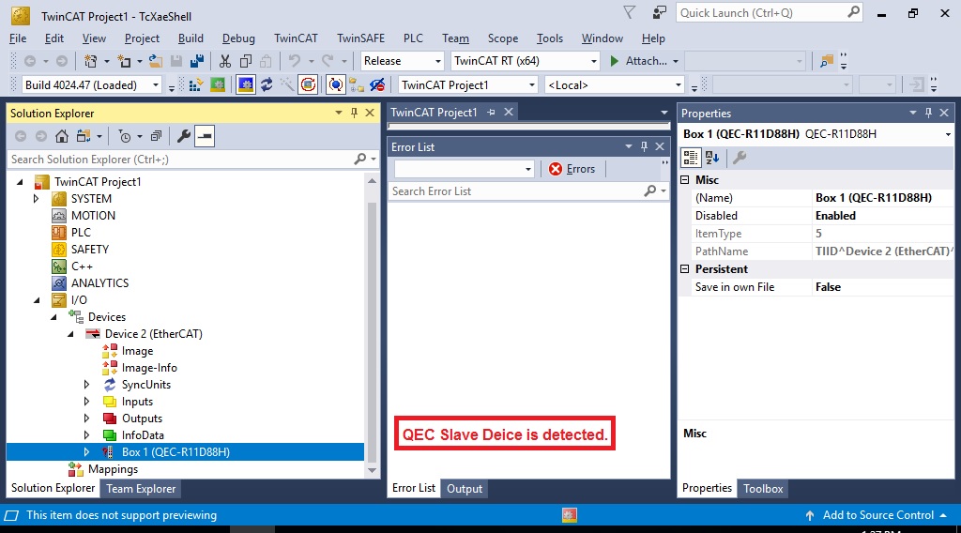
Task: Click the feedback icon near Quick Launch
Action: point(659,12)
